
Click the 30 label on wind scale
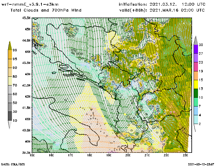[x=201, y=45]
